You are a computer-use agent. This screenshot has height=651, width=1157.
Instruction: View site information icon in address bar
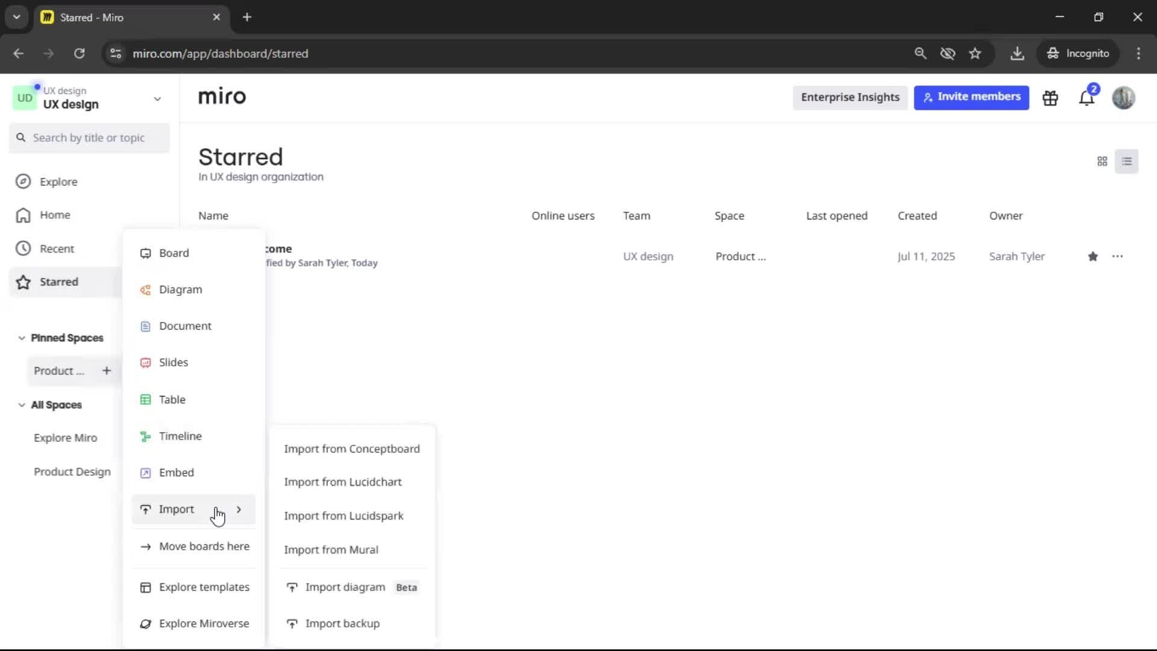[116, 54]
